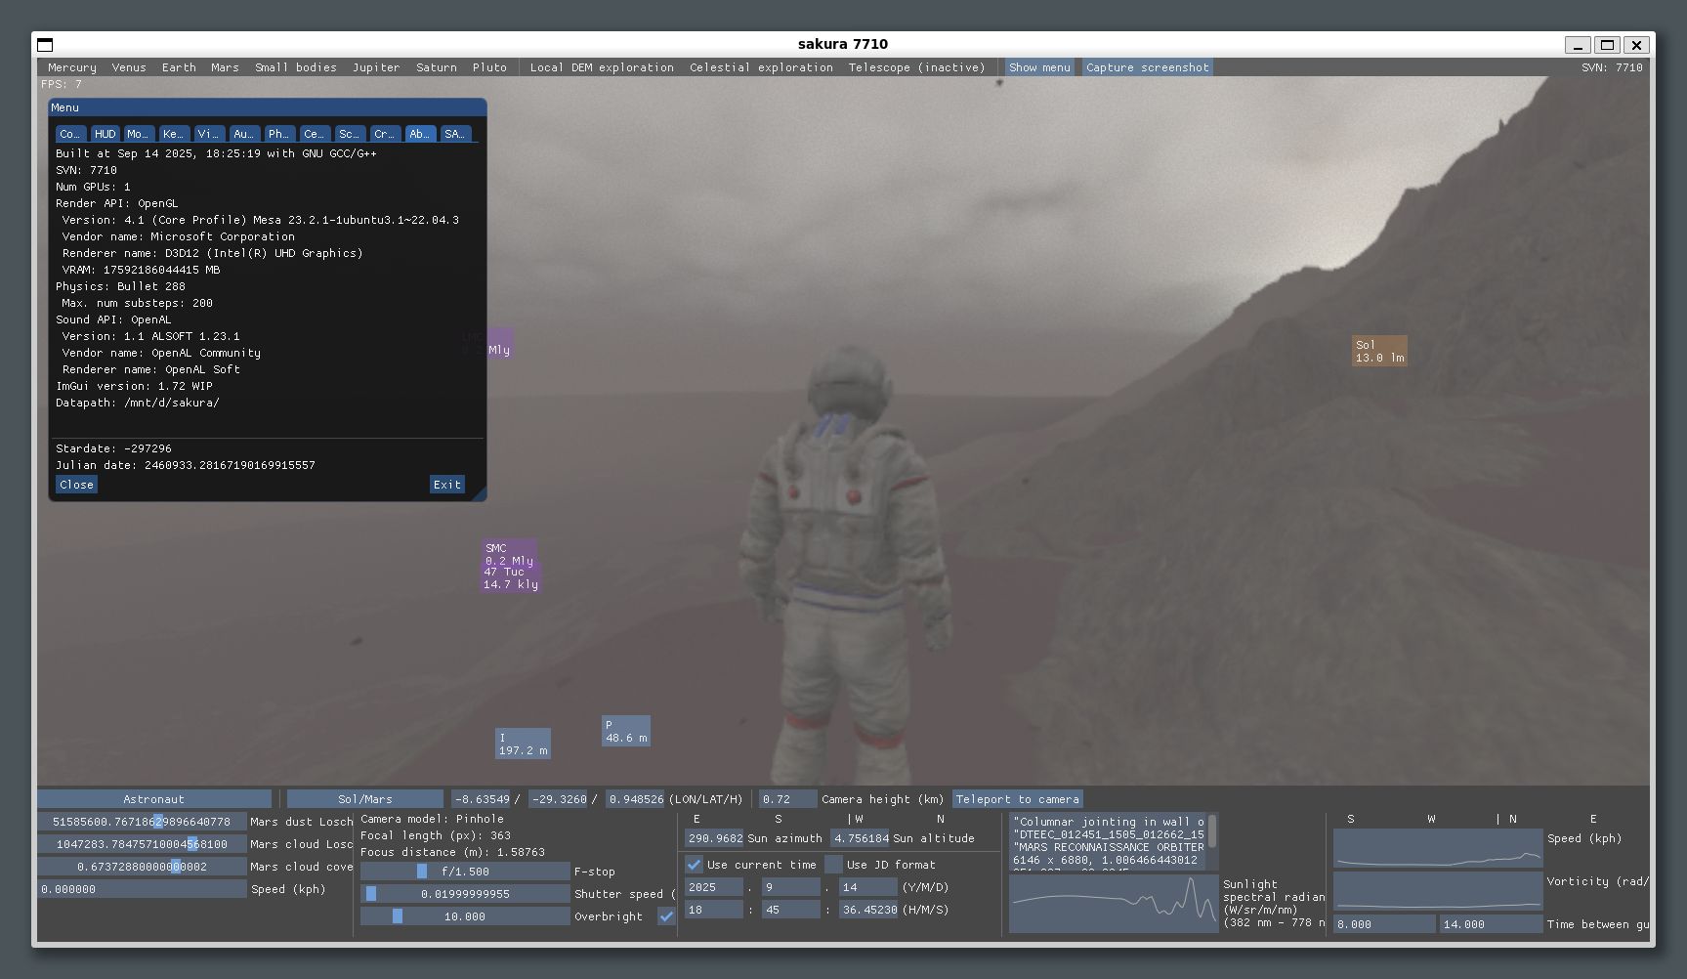The width and height of the screenshot is (1687, 979).
Task: Select the Co... tab in Menu window
Action: click(x=70, y=134)
